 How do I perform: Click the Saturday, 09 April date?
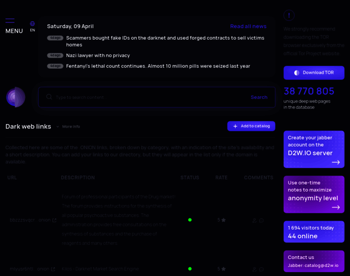[x=70, y=26]
